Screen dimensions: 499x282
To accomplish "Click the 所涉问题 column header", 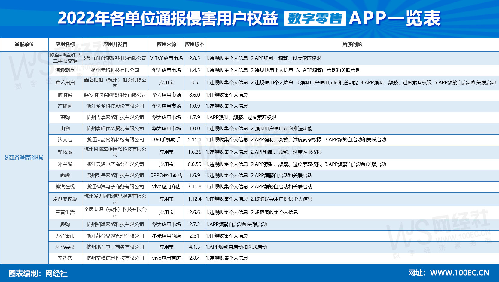I will tap(352, 44).
